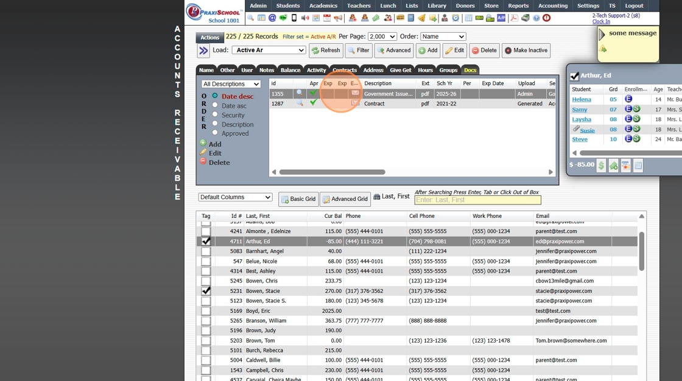Image resolution: width=682 pixels, height=381 pixels.
Task: Click the red power logout icon
Action: [546, 18]
